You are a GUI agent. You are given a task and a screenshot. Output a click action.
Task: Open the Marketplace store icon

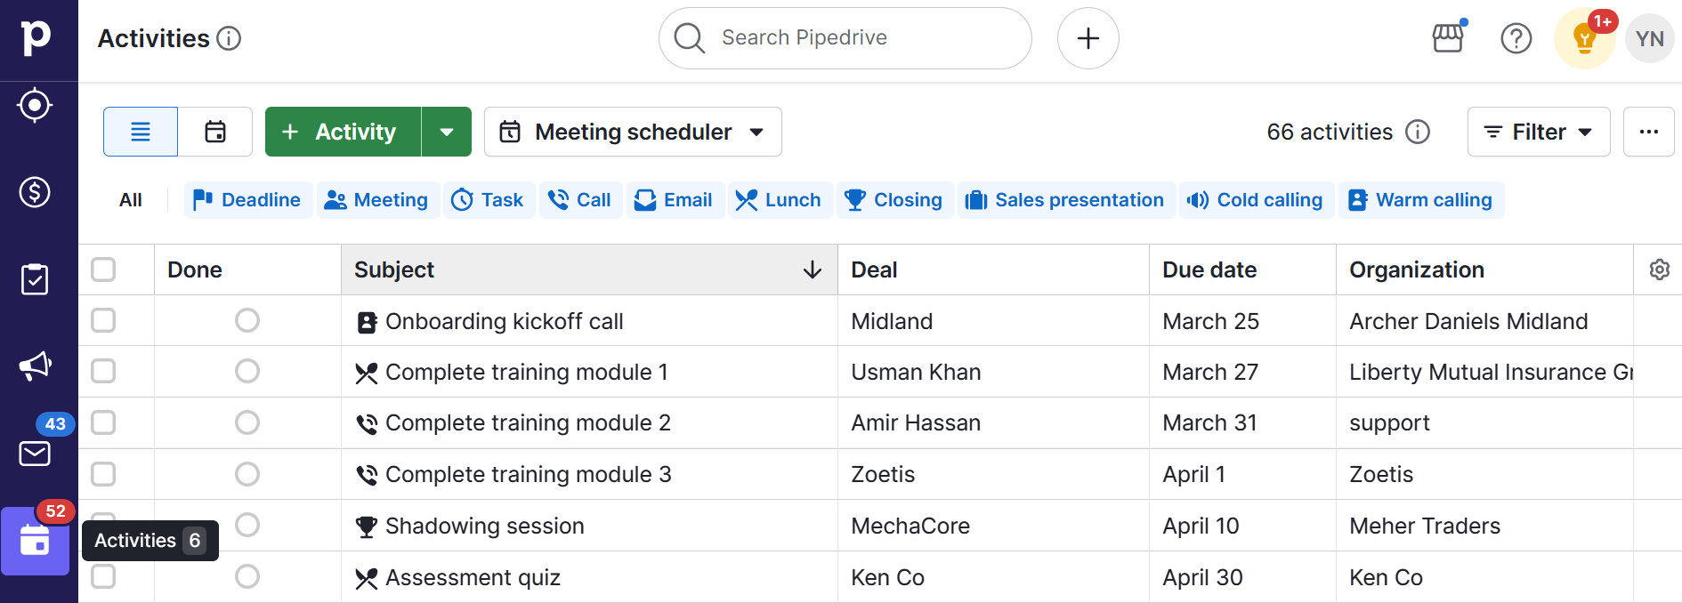tap(1448, 38)
